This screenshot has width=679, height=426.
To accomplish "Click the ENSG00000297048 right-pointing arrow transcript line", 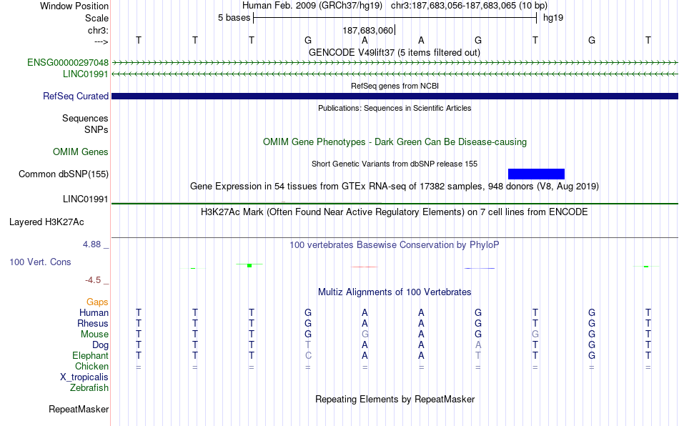I will (395, 63).
